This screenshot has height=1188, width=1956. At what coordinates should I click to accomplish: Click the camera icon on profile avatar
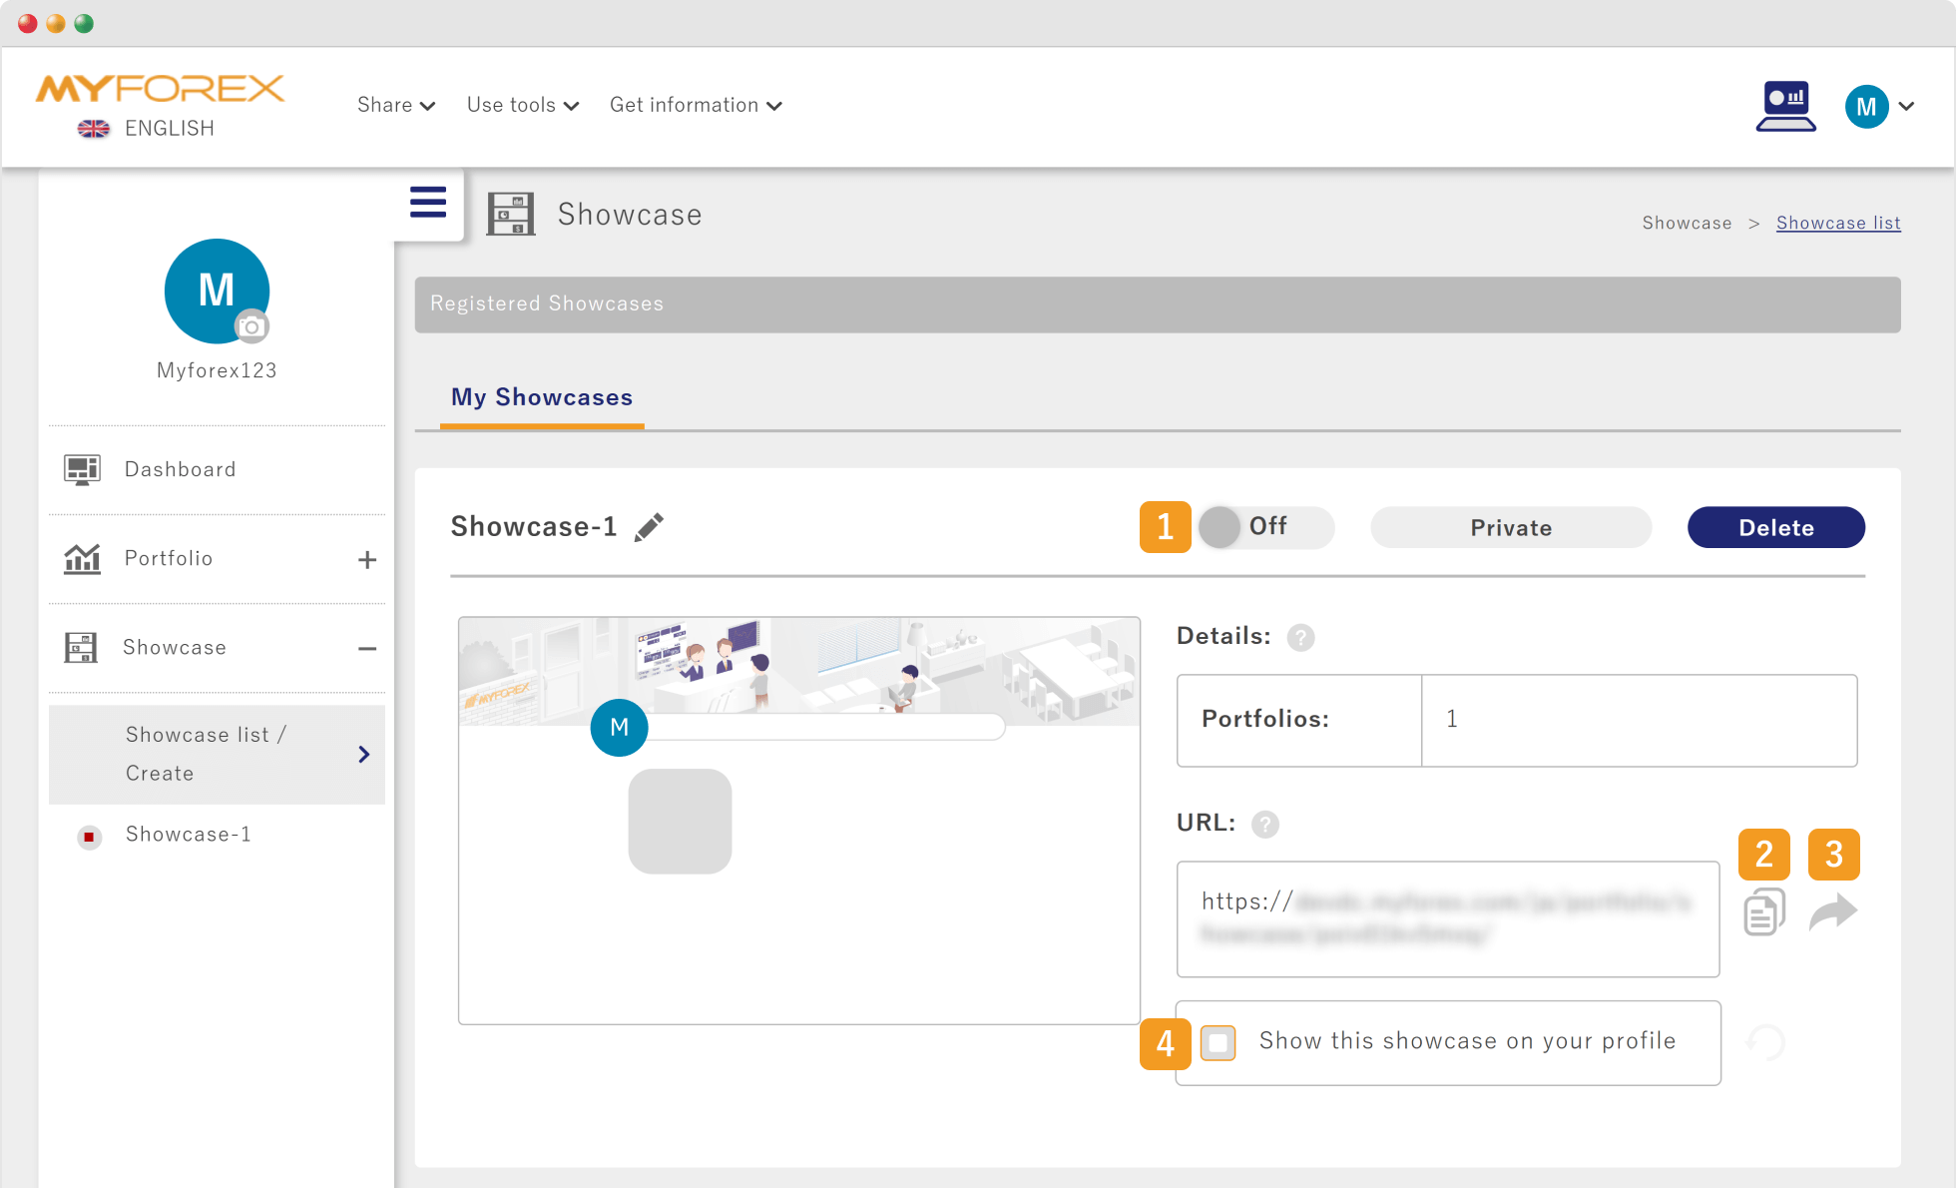coord(251,326)
